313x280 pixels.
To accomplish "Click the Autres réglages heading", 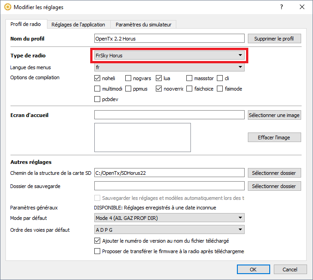I will coord(31,162).
